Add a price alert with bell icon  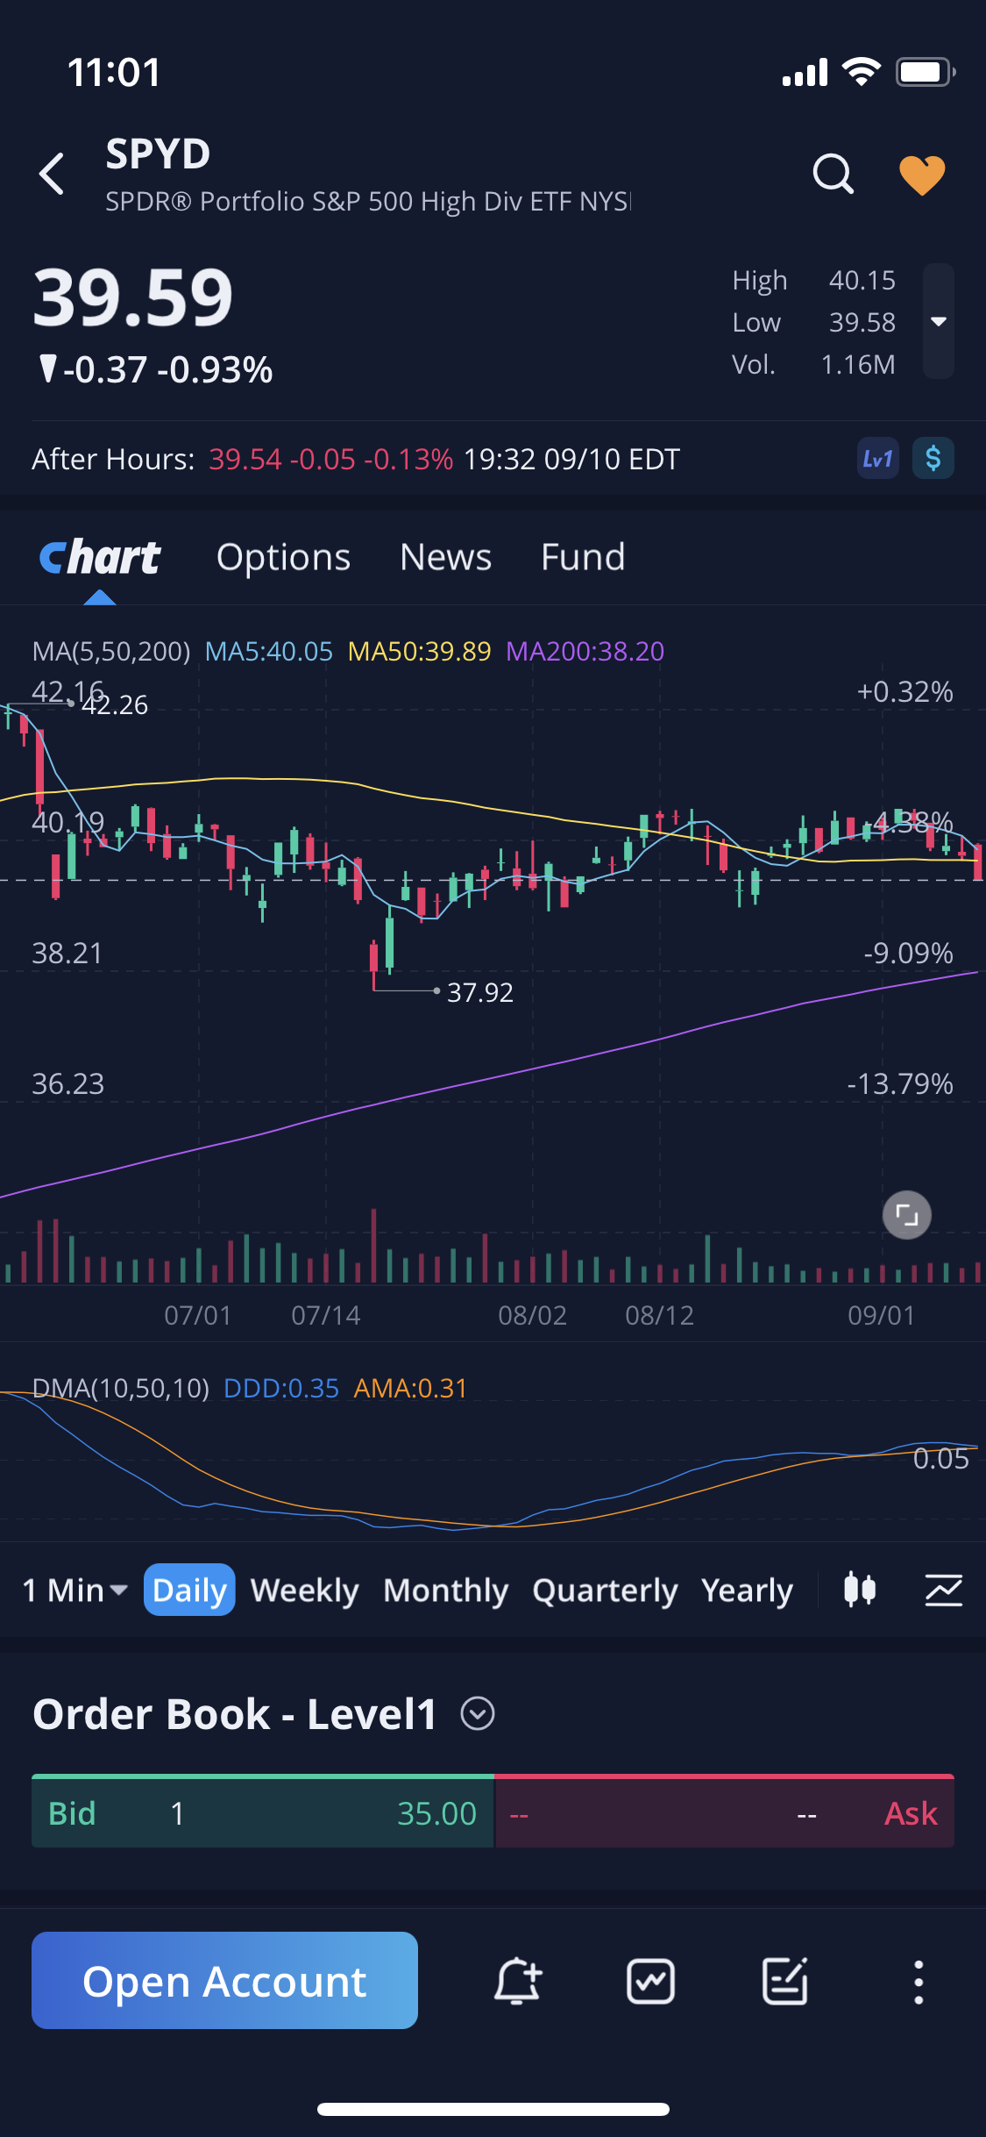coord(517,1981)
